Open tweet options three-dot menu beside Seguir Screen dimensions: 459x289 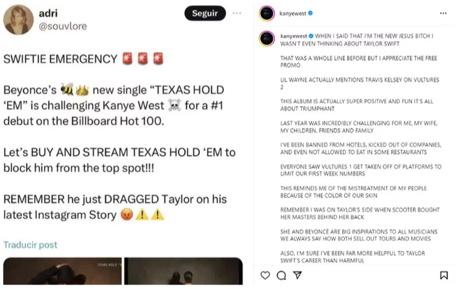[x=237, y=13]
